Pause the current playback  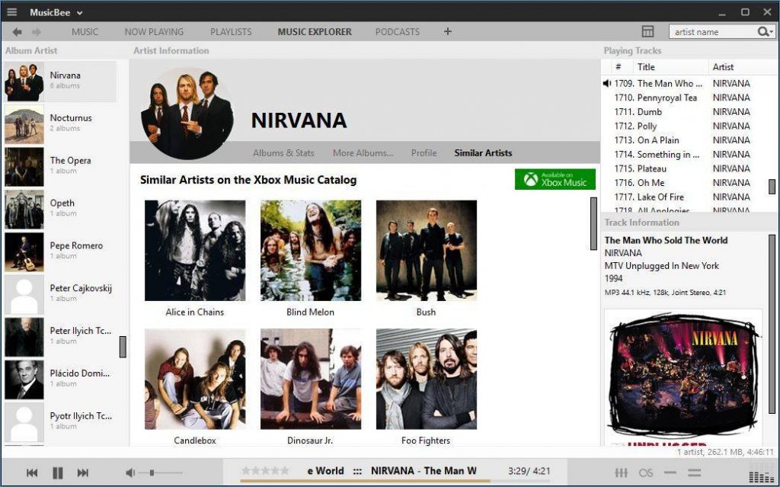pos(58,473)
